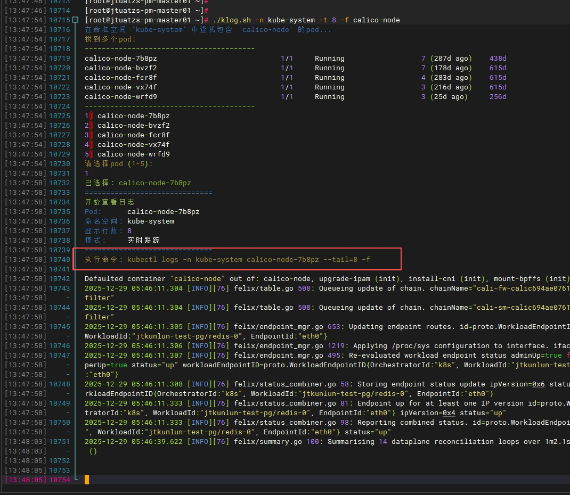Click the highlighted timestamp for line 10754

pos(25,480)
